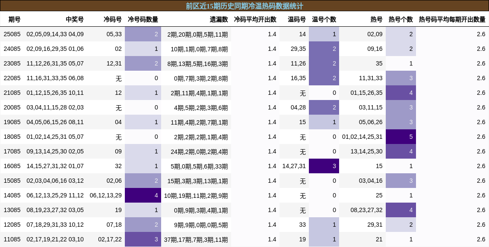Viewport: 489px width, 247px height.
Task: Click cold numbers cell 02,17,22
Action: click(x=110, y=239)
